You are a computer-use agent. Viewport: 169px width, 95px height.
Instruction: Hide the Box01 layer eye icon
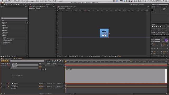click(1, 87)
